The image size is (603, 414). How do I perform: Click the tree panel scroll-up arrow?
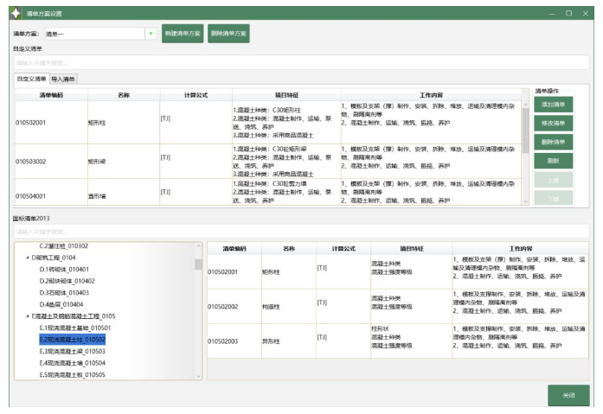coord(198,246)
